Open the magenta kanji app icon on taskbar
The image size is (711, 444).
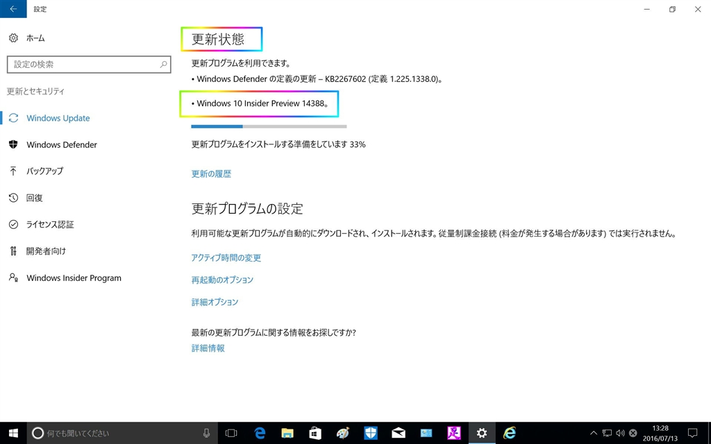pos(454,433)
